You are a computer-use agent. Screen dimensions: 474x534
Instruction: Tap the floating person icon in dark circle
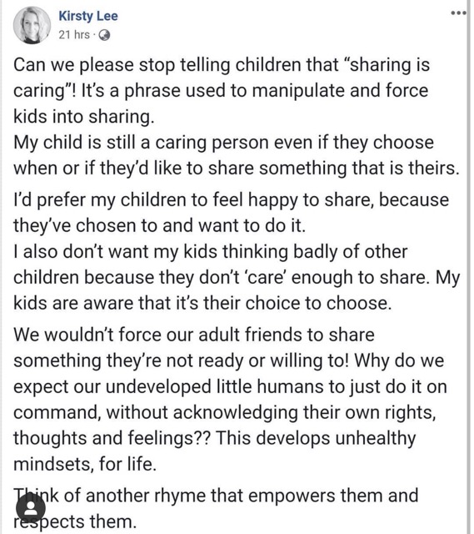coord(31,509)
